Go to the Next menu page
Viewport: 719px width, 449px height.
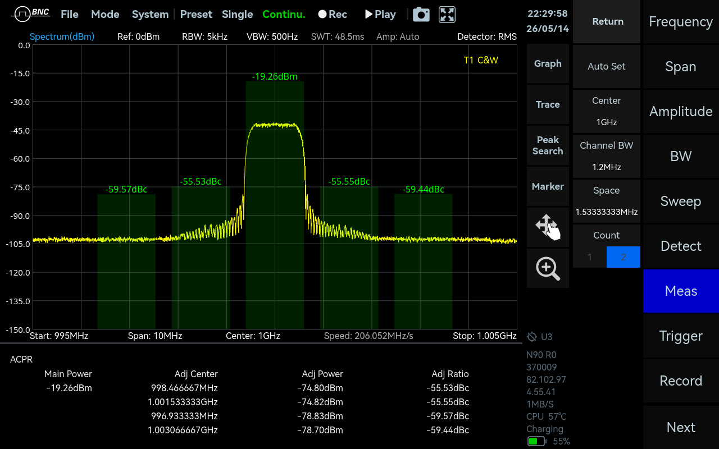tap(681, 427)
